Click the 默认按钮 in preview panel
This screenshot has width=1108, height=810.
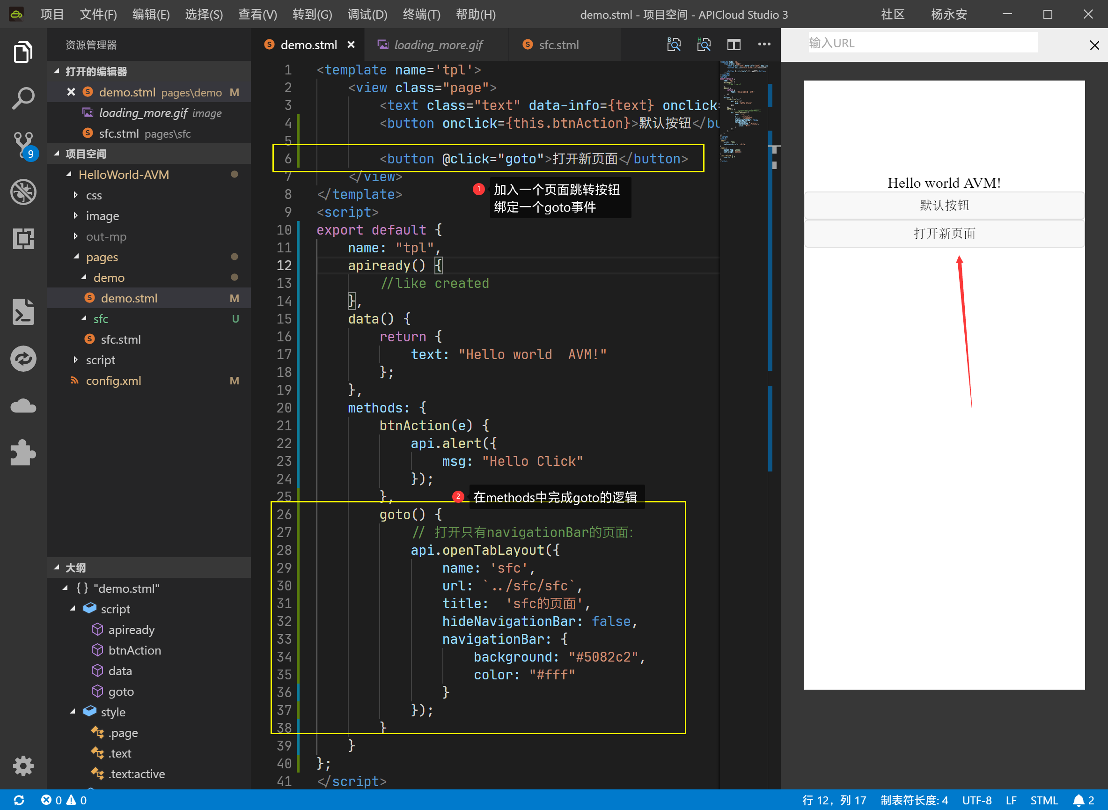(944, 206)
